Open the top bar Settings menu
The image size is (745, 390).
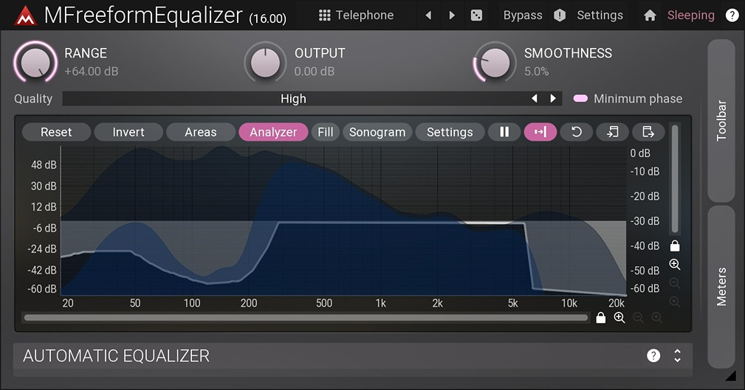(600, 15)
